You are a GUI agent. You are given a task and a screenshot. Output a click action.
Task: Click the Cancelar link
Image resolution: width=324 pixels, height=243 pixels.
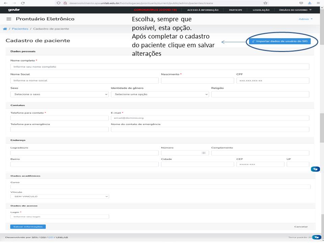click(x=301, y=227)
